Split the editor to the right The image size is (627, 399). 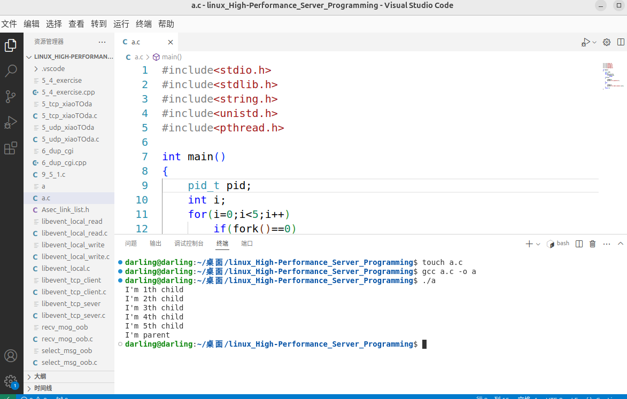621,42
